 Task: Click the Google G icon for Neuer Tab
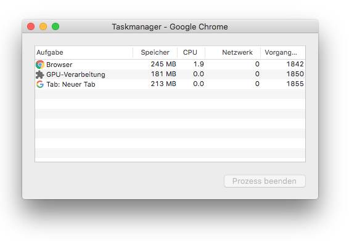[40, 84]
